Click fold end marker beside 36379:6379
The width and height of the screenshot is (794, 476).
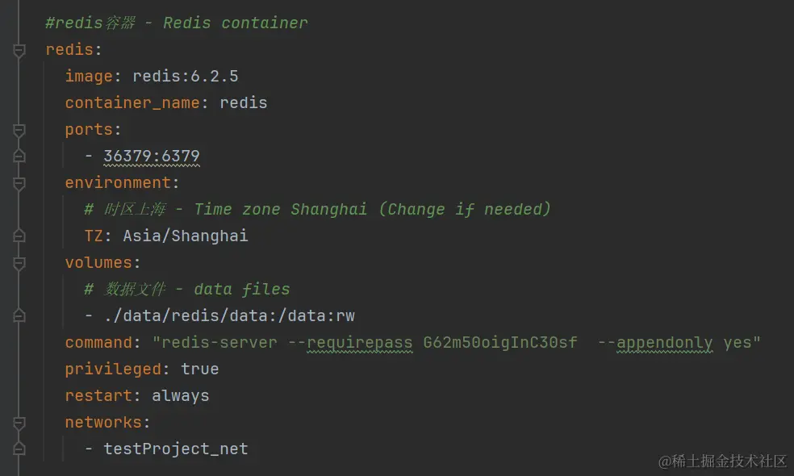19,156
